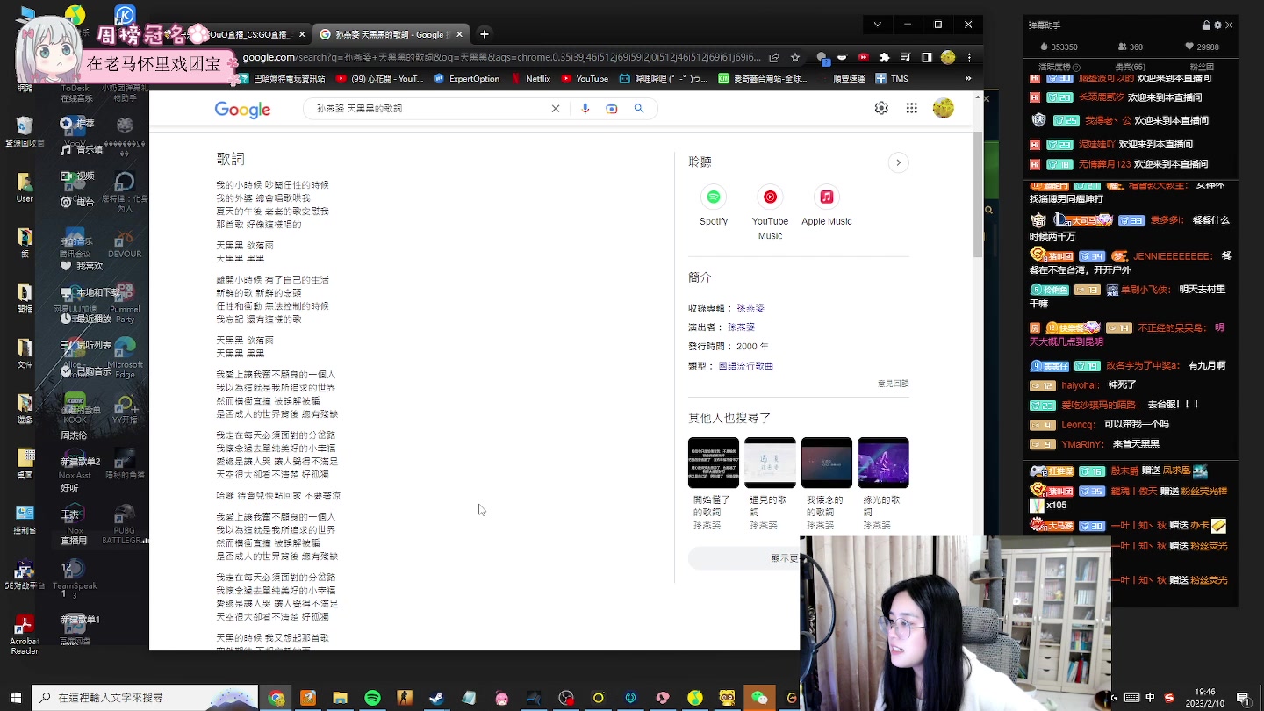Open PUBG BATTLEGROUNDS desktop icon
The height and width of the screenshot is (711, 1264).
[x=125, y=523]
